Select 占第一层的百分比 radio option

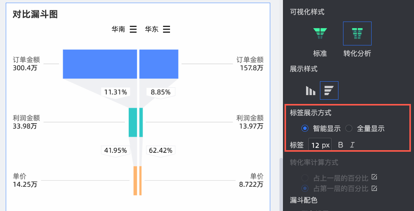point(305,189)
